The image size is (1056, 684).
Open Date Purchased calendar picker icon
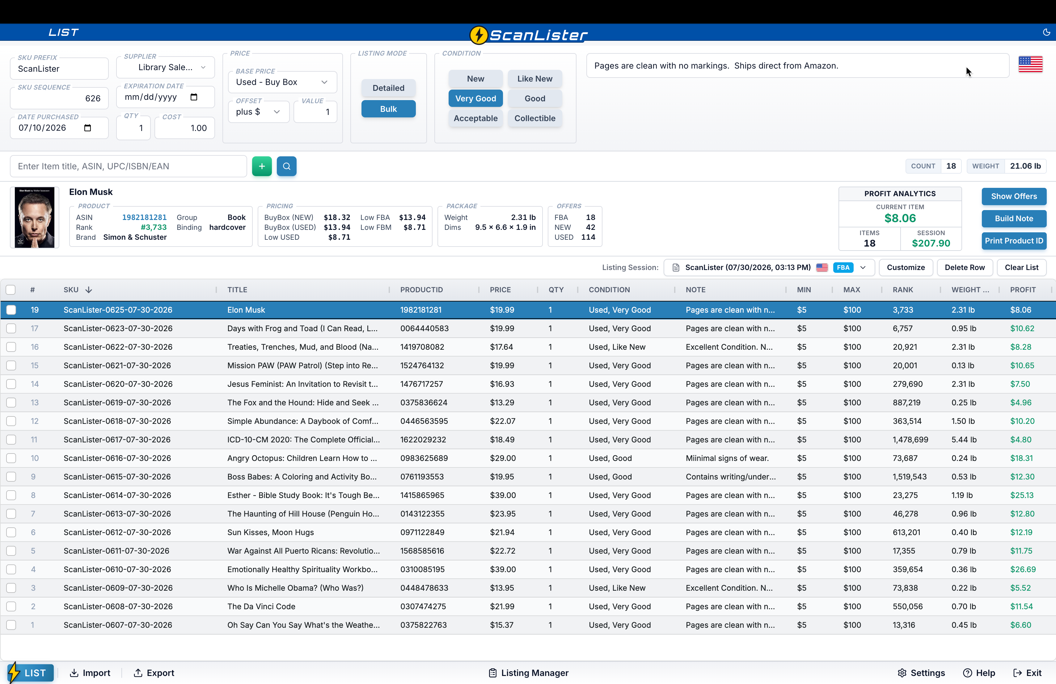[x=87, y=128]
